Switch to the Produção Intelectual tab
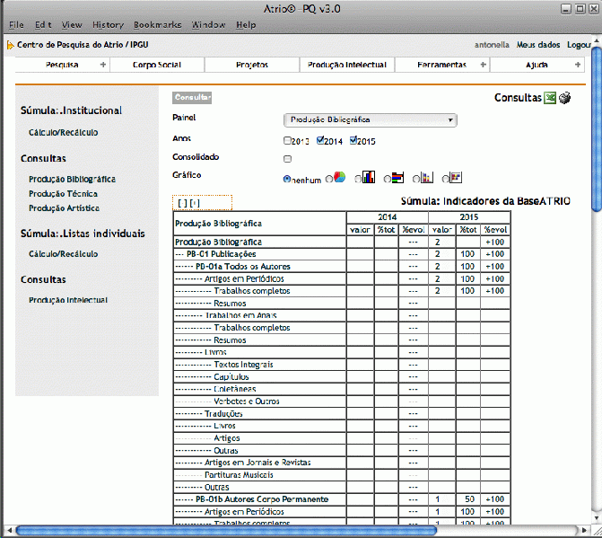The width and height of the screenshot is (602, 538). click(x=346, y=65)
